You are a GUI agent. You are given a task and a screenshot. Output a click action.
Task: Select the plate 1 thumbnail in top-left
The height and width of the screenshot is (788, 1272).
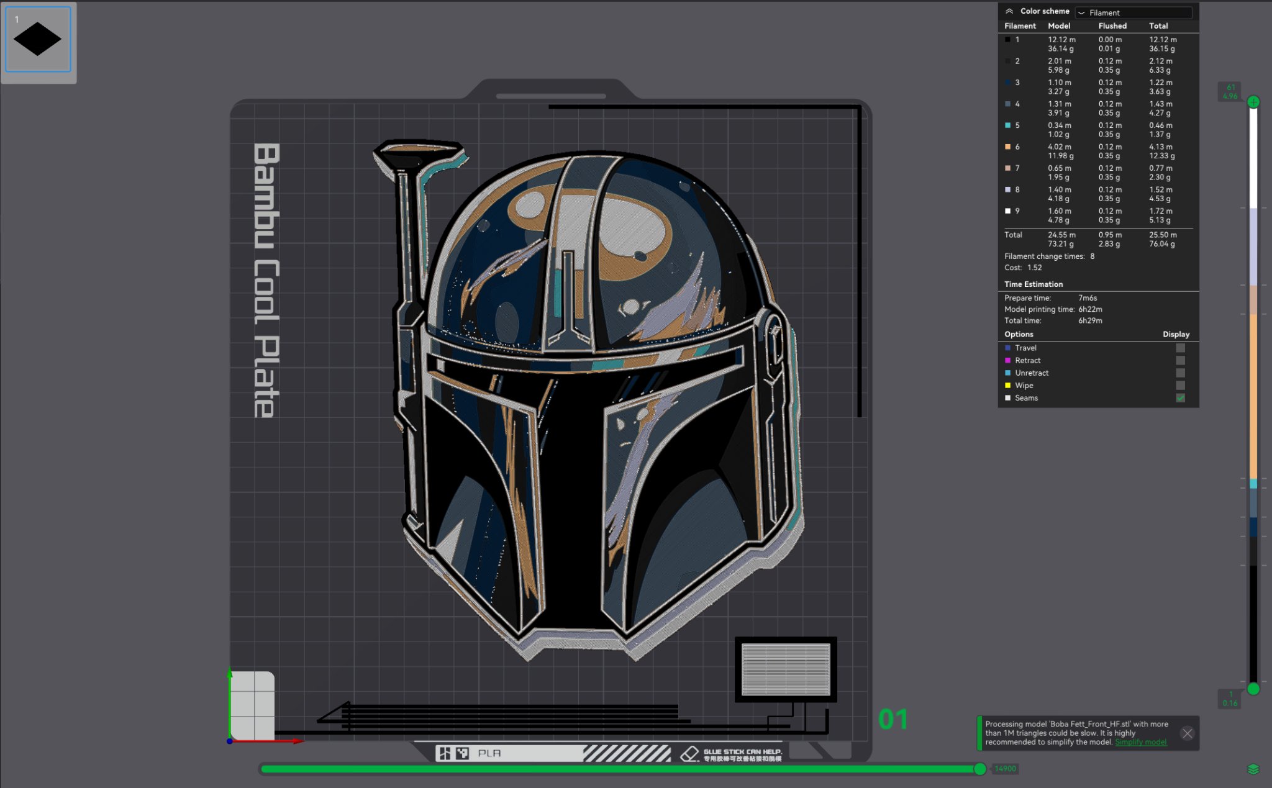pos(37,39)
